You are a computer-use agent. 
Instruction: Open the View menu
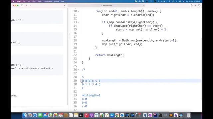pos(34,1)
